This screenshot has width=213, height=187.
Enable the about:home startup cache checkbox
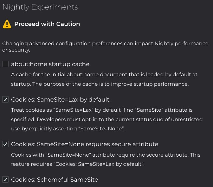[x=5, y=64]
